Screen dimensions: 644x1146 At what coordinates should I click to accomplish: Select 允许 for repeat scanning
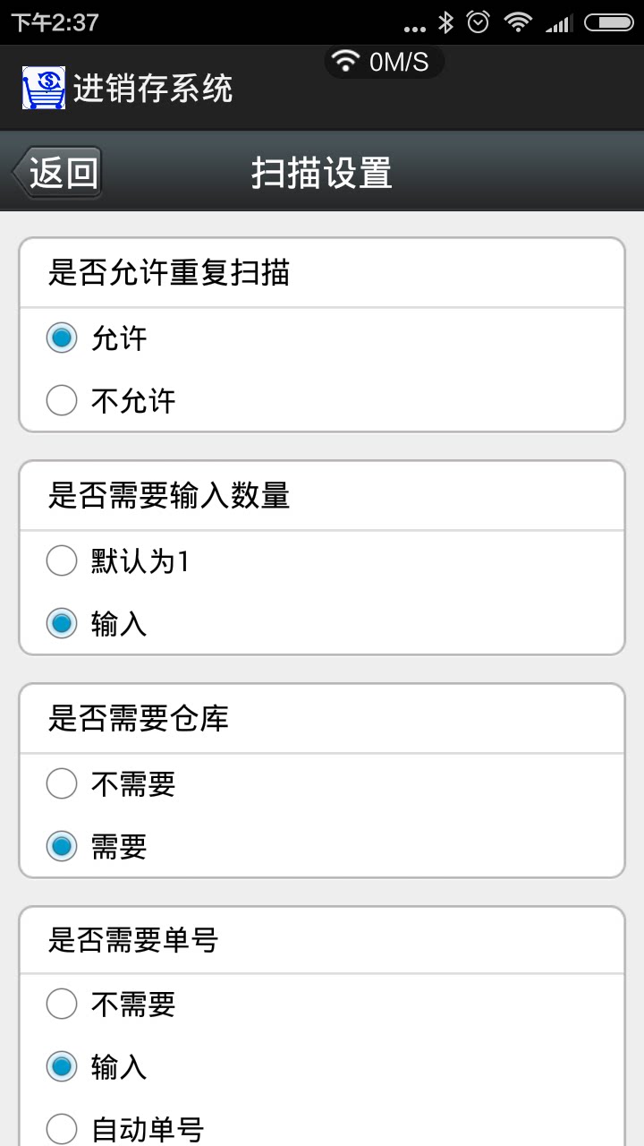click(62, 338)
